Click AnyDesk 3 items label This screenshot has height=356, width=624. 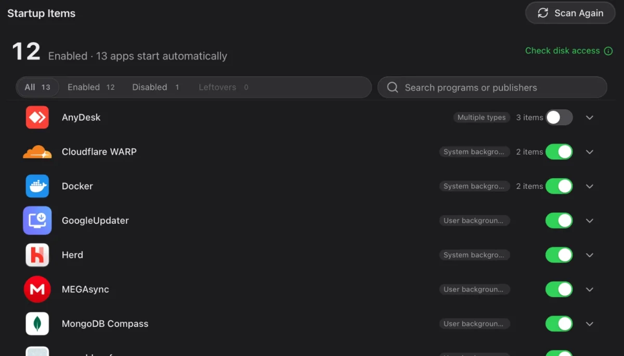(529, 117)
